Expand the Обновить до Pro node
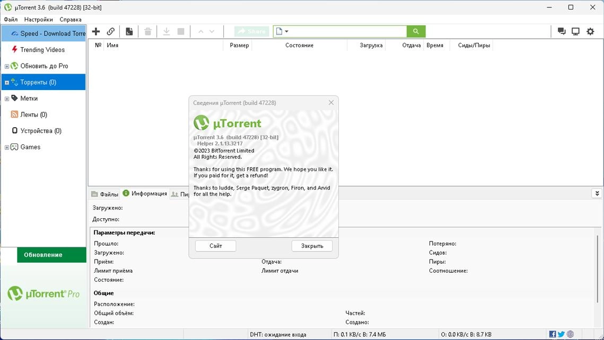This screenshot has height=340, width=604. (6, 66)
